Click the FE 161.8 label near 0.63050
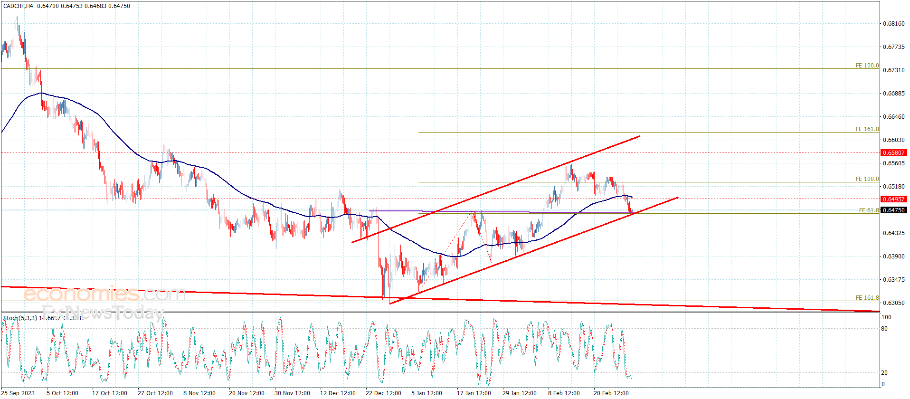The image size is (910, 399). (x=867, y=298)
